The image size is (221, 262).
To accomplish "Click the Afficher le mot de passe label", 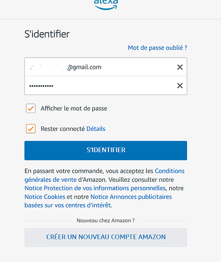I will [x=74, y=109].
